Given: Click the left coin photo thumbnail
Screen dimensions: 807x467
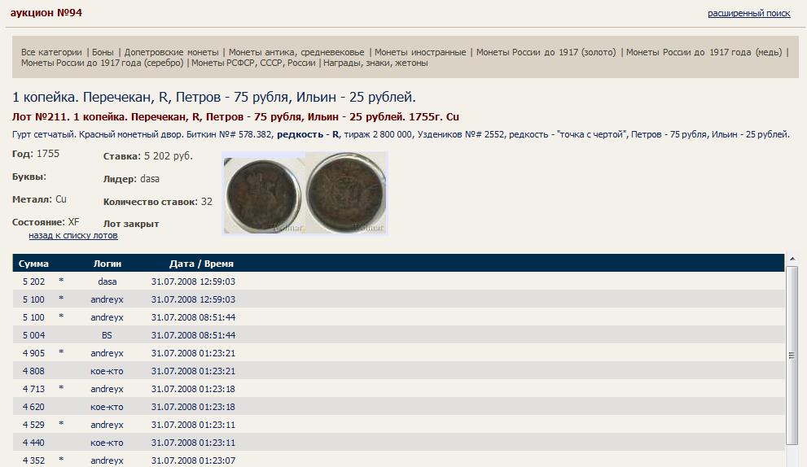Looking at the screenshot, I should [263, 194].
